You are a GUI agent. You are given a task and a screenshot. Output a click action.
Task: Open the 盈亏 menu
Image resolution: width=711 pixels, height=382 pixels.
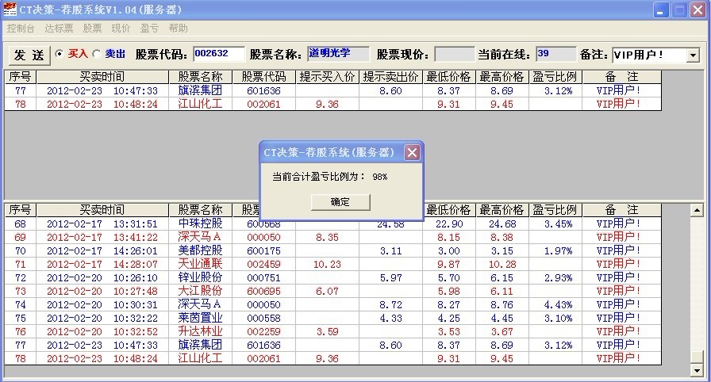tap(149, 29)
